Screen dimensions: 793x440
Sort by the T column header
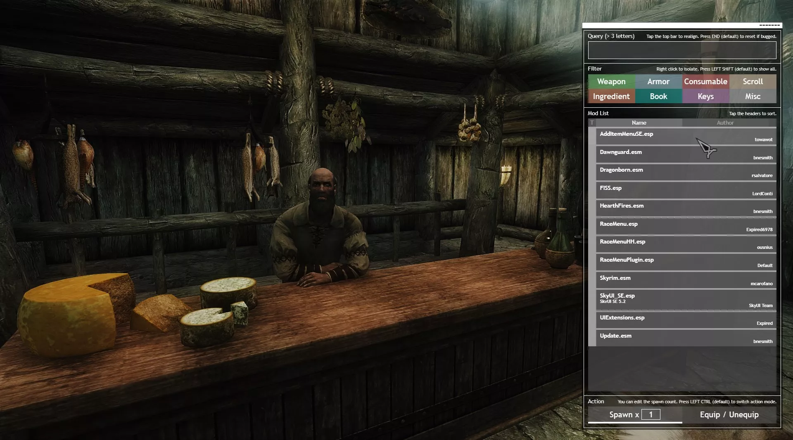pos(592,123)
